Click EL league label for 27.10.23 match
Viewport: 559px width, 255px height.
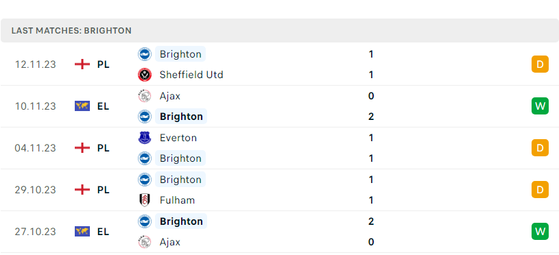coord(103,232)
